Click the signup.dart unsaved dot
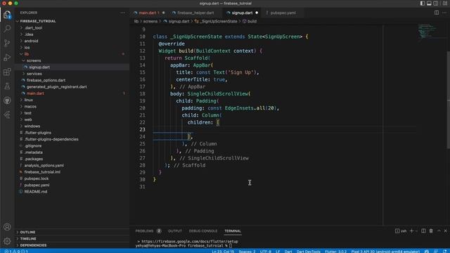This screenshot has width=450, height=253. coord(257,13)
